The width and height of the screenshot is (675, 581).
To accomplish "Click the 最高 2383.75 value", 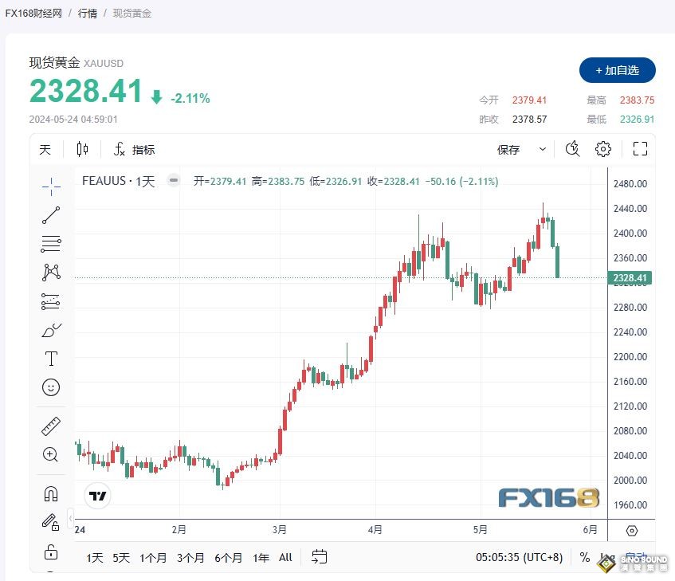I will click(637, 100).
